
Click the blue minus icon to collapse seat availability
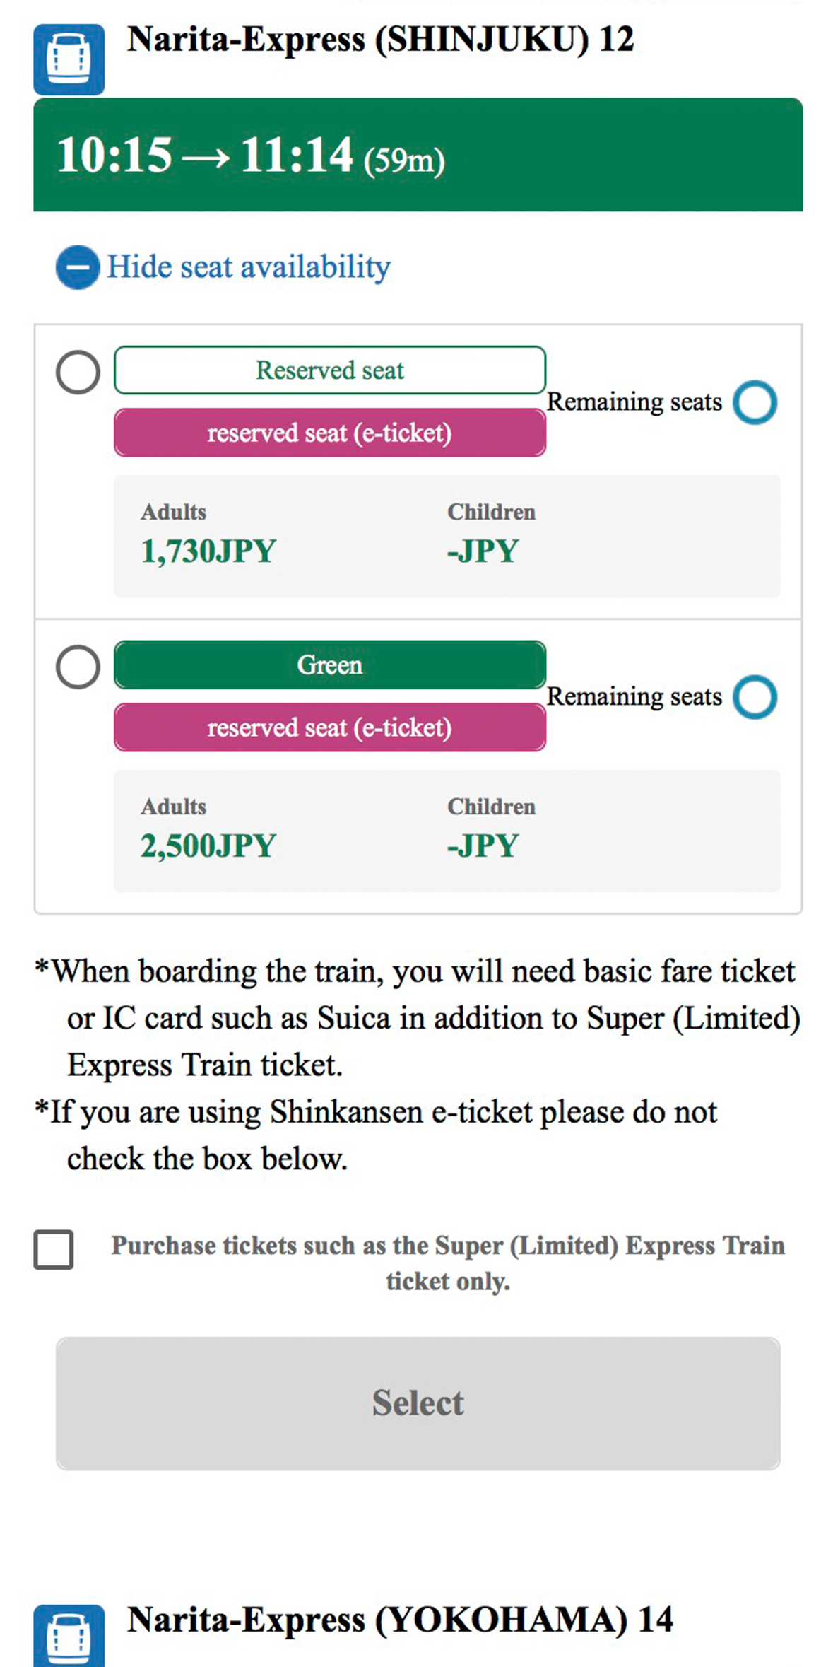[x=78, y=267]
